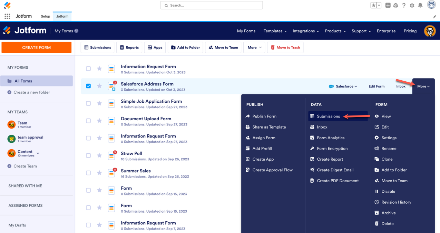Click the Submissions toolbar button
440x233 pixels.
[x=97, y=48]
